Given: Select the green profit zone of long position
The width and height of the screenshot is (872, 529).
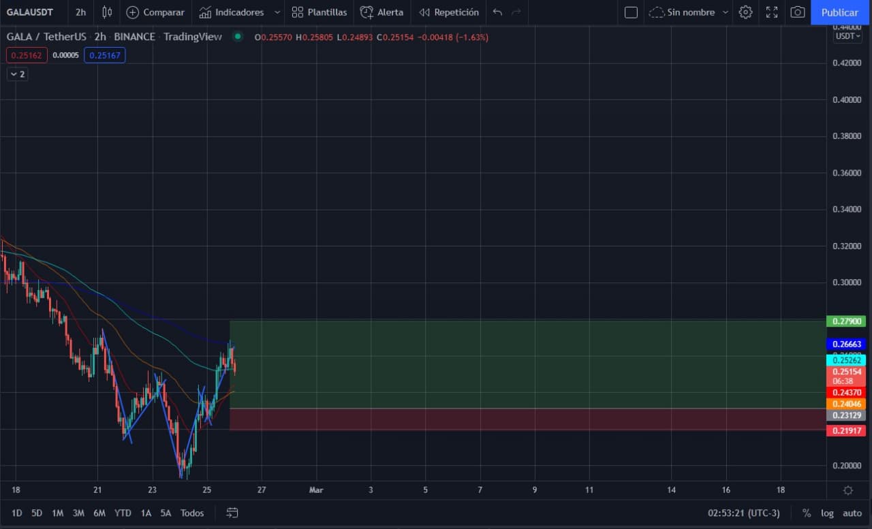Looking at the screenshot, I should pos(528,364).
